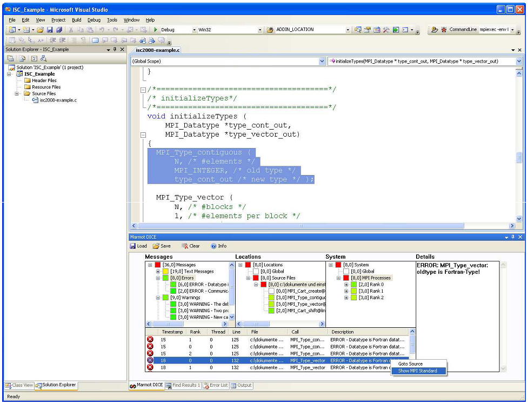Click the Load button in Marmot DICE
This screenshot has height=404, width=528.
[138, 246]
